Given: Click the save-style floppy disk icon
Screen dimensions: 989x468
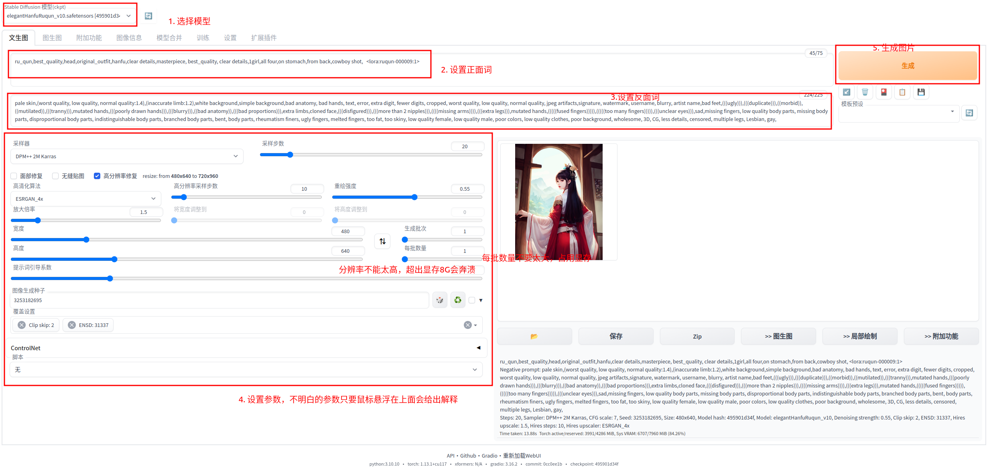Looking at the screenshot, I should click(x=921, y=92).
